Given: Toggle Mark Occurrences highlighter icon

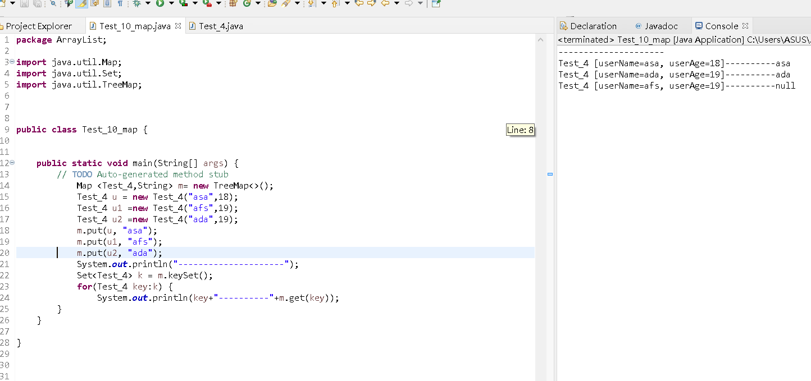Looking at the screenshot, I should click(x=81, y=3).
